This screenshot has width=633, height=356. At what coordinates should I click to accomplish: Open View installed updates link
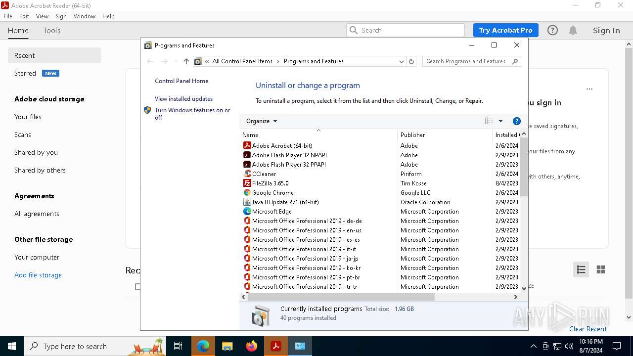tap(183, 99)
